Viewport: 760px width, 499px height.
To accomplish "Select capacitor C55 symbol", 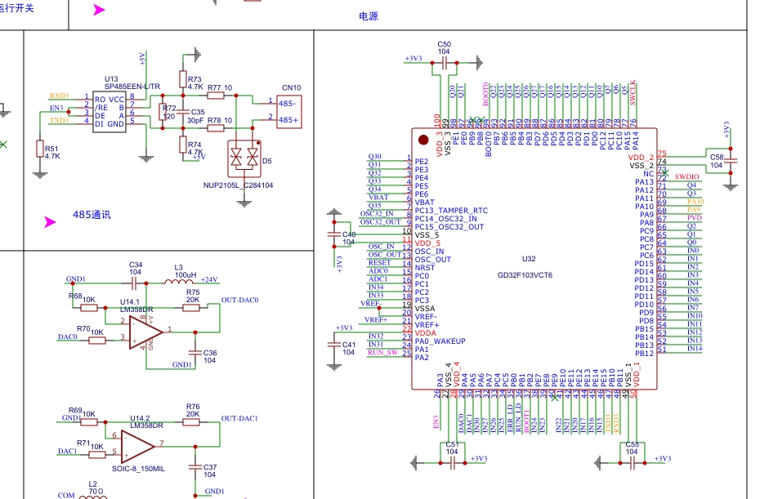I will (633, 463).
